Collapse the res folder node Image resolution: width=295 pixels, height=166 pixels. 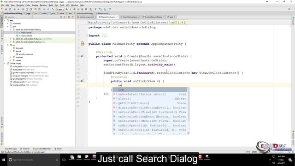tap(8, 45)
